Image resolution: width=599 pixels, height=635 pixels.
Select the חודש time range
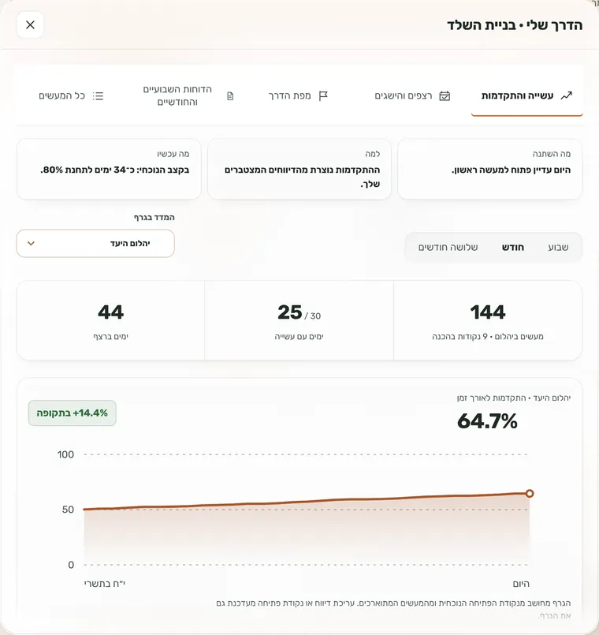513,247
